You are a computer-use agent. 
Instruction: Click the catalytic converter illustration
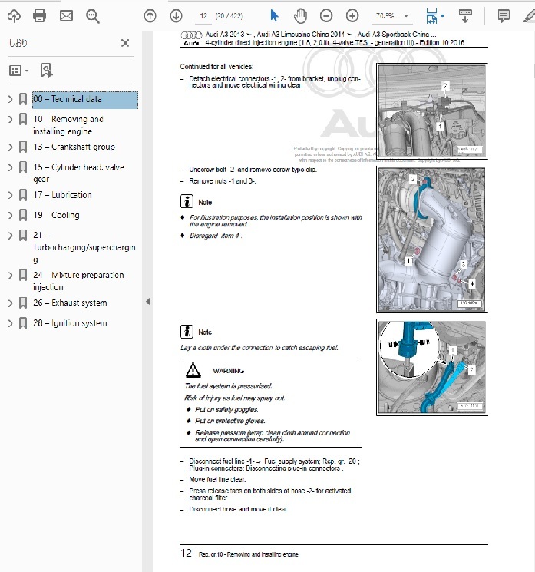pyautogui.click(x=432, y=240)
